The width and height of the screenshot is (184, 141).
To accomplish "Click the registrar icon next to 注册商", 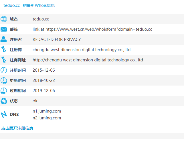I will (4, 50).
